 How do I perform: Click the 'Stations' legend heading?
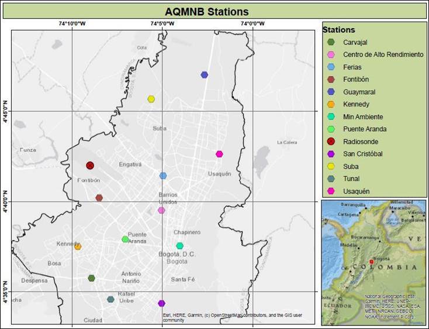pos(339,30)
